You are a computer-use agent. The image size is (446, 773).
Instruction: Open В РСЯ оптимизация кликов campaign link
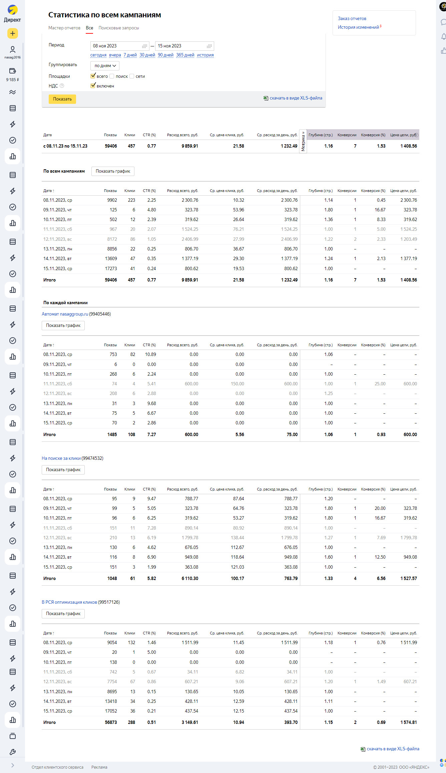coord(69,602)
